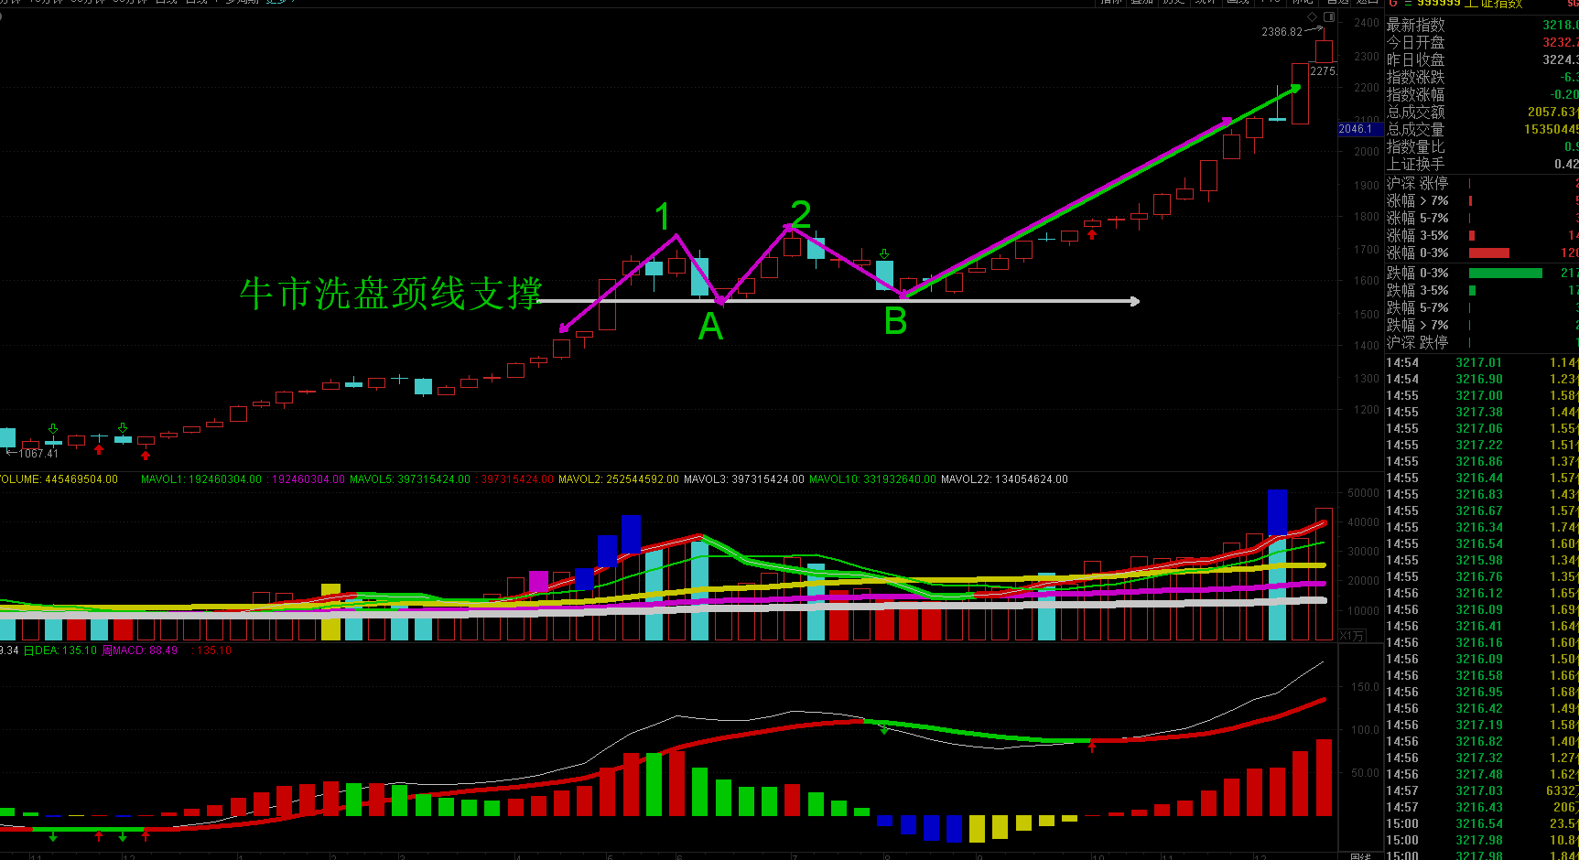
Task: Click the MAVOL10: 331932640.00 indicator label
Action: [872, 479]
